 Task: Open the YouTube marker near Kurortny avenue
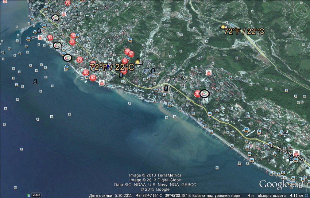(296, 152)
